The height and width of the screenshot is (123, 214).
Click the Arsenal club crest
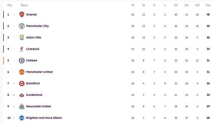[x=22, y=14]
